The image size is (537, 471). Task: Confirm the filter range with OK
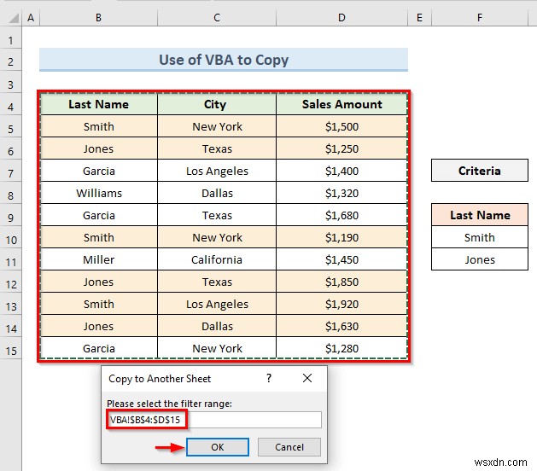(218, 447)
